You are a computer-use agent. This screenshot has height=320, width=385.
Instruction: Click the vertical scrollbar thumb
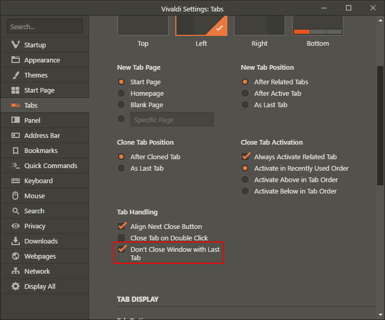(x=380, y=125)
